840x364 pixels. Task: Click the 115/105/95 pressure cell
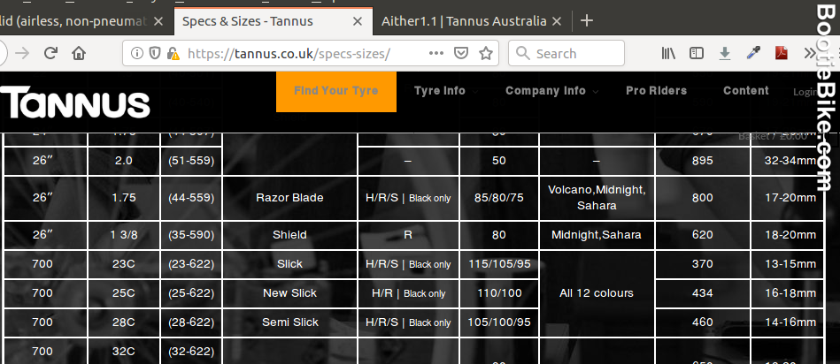point(498,264)
